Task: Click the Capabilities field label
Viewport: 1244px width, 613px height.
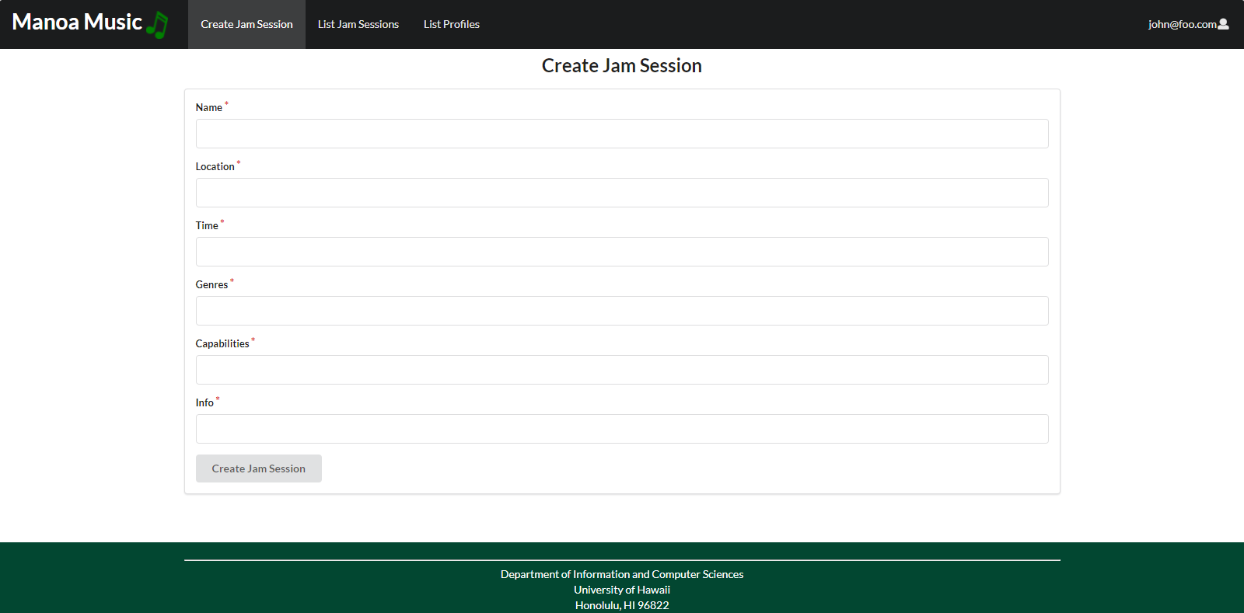Action: [x=222, y=343]
